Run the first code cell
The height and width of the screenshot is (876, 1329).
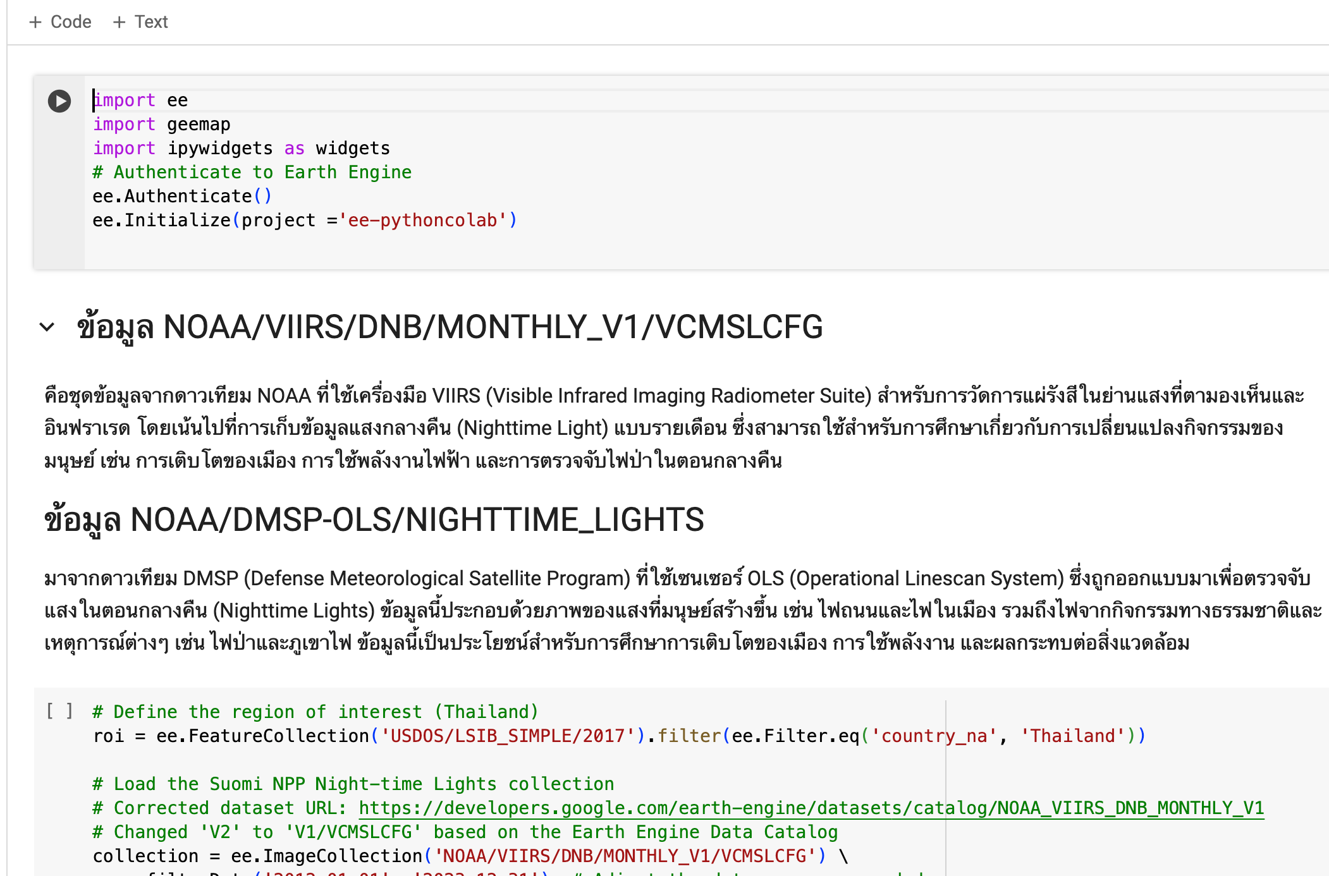click(x=59, y=101)
